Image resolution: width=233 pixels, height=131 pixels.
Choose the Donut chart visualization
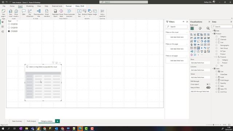click(x=205, y=41)
